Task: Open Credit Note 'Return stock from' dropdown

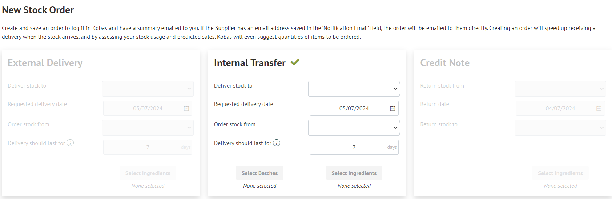Action: (x=560, y=89)
